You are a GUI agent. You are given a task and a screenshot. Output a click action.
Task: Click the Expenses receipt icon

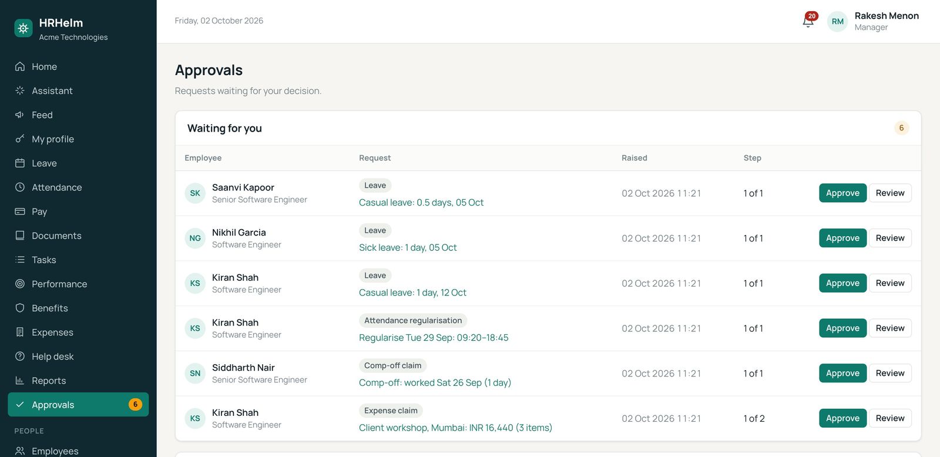[20, 332]
